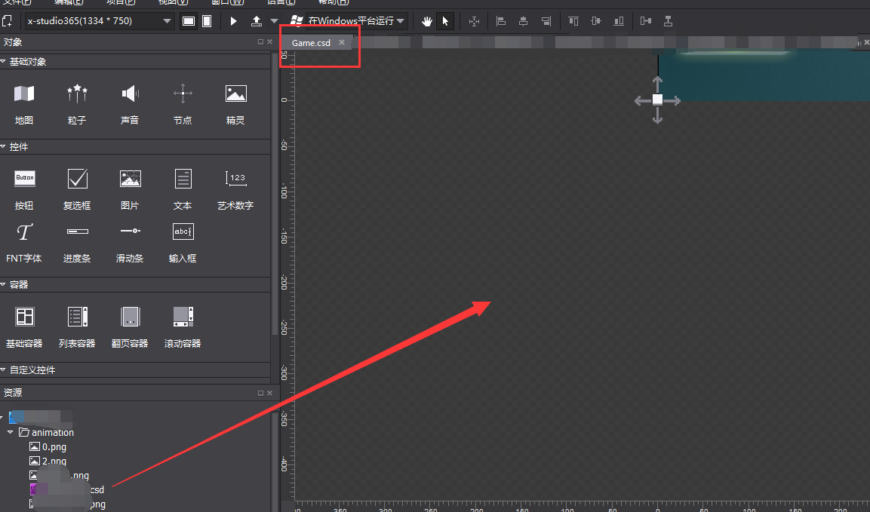Pick the 复选框 checkbox widget
This screenshot has width=870, height=512.
point(76,189)
